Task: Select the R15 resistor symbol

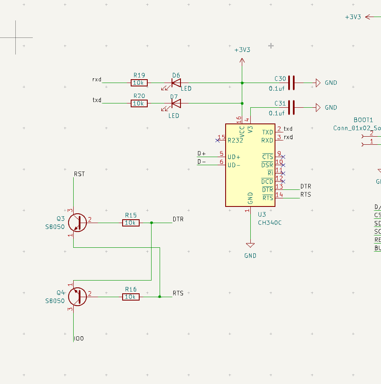Action: pyautogui.click(x=131, y=223)
